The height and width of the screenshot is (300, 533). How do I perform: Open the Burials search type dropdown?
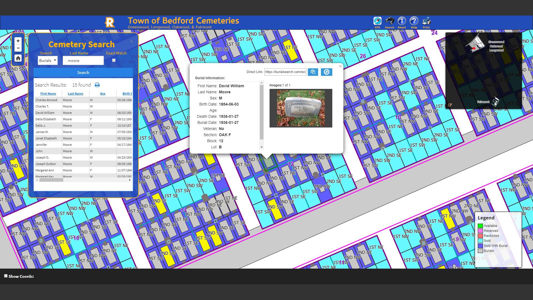pos(48,61)
